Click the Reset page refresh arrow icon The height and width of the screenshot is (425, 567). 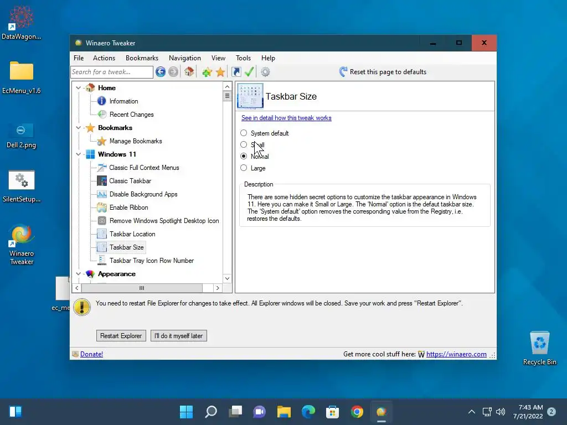pos(343,71)
